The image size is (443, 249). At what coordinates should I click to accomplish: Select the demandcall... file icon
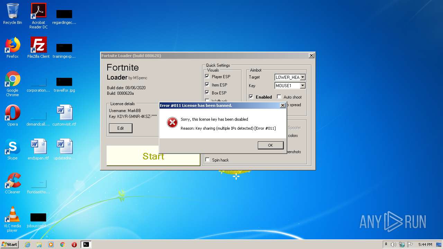(x=38, y=119)
